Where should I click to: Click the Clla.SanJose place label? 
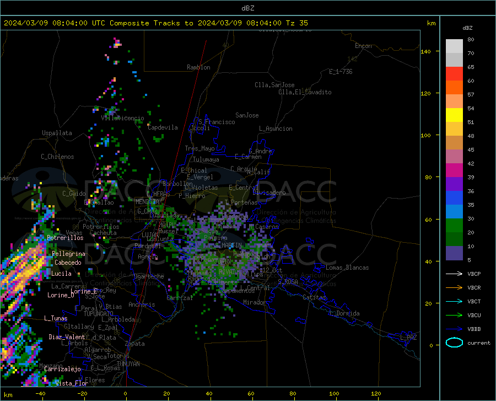click(274, 85)
